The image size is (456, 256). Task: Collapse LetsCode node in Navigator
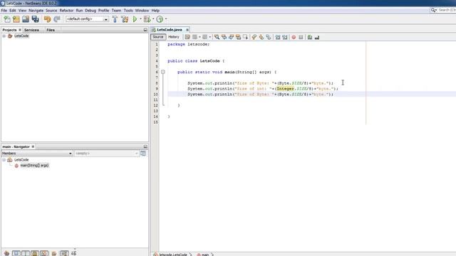(x=4, y=160)
